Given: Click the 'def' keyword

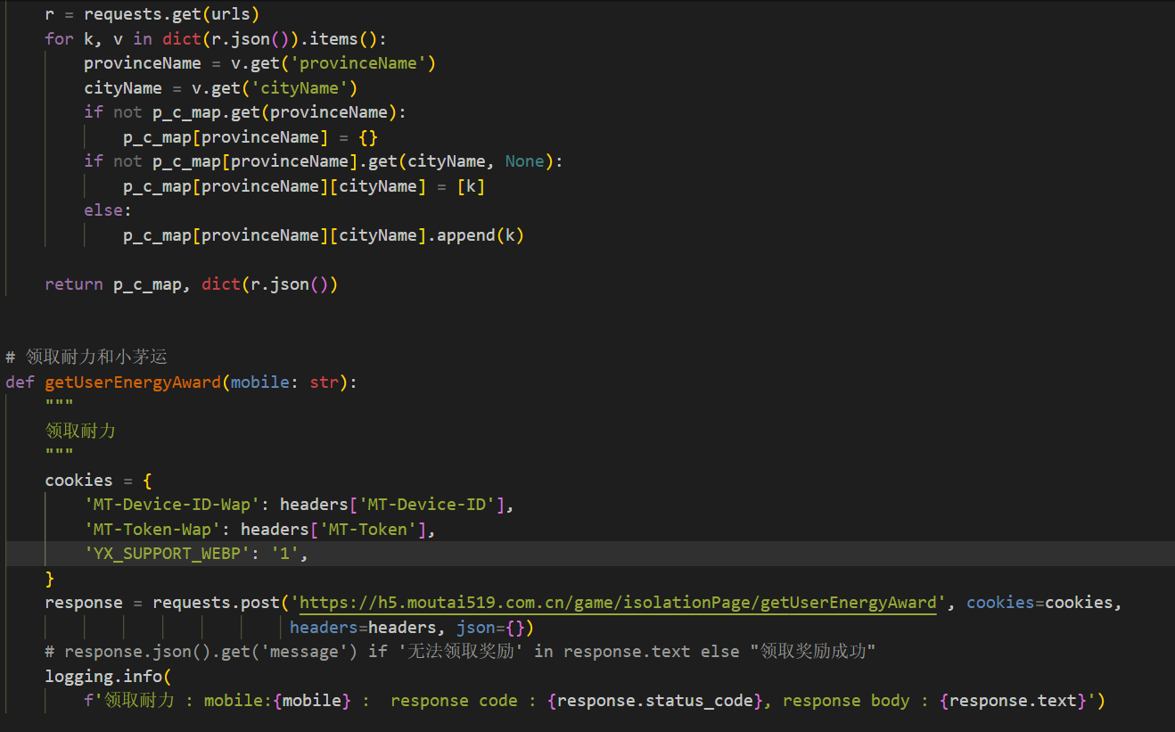Looking at the screenshot, I should [x=20, y=382].
